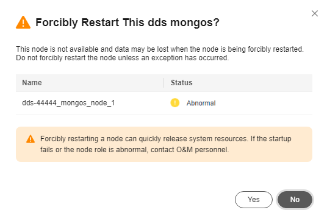The height and width of the screenshot is (221, 327).
Task: Confirm forced restart with Yes button
Action: [x=254, y=200]
